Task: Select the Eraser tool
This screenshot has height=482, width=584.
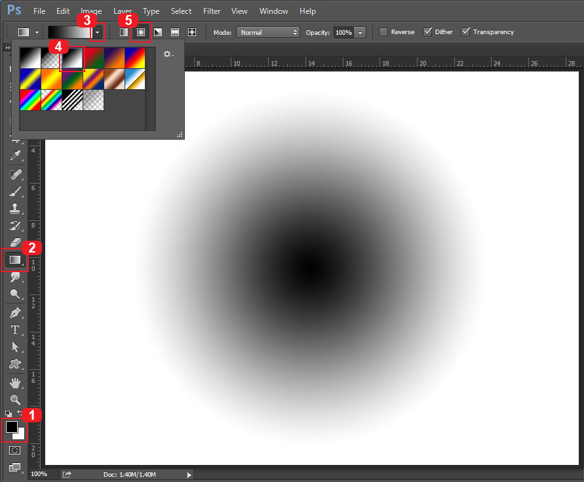Action: 15,242
